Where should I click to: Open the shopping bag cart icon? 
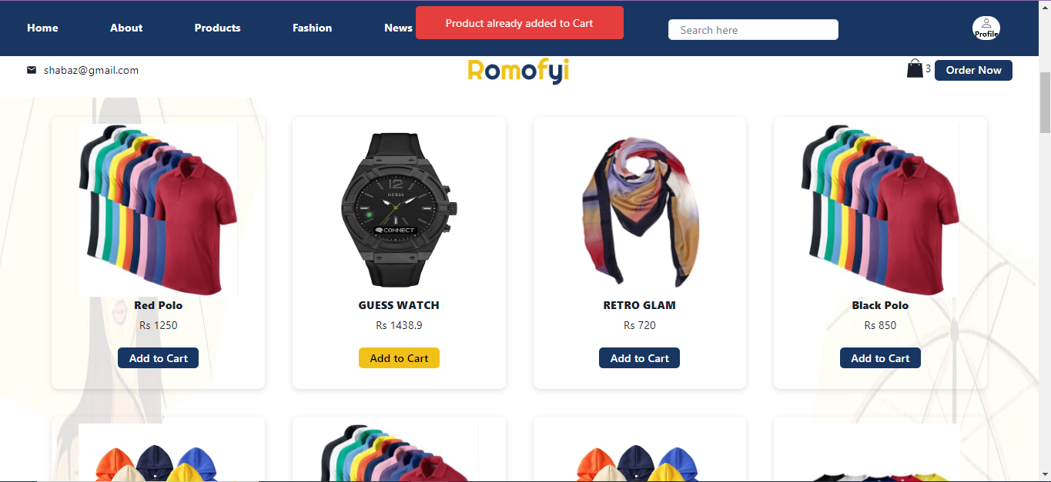(915, 69)
